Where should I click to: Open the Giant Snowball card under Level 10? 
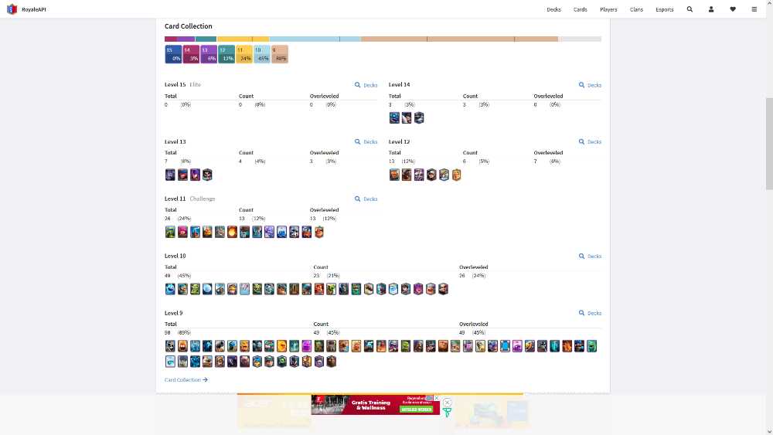pyautogui.click(x=207, y=289)
